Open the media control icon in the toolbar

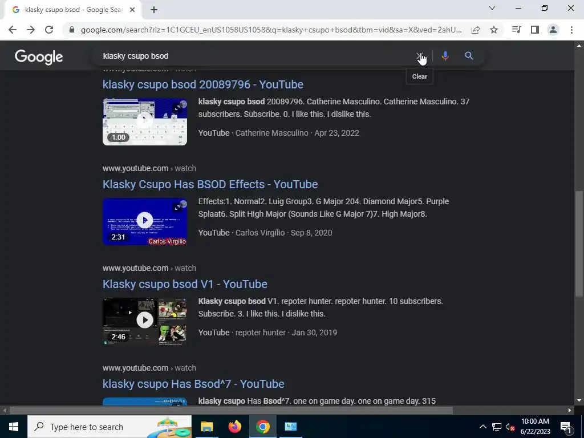pyautogui.click(x=516, y=30)
